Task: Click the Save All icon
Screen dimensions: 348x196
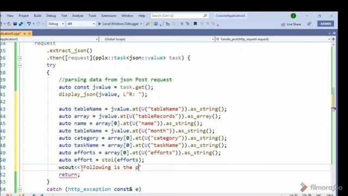Action: tap(21, 24)
